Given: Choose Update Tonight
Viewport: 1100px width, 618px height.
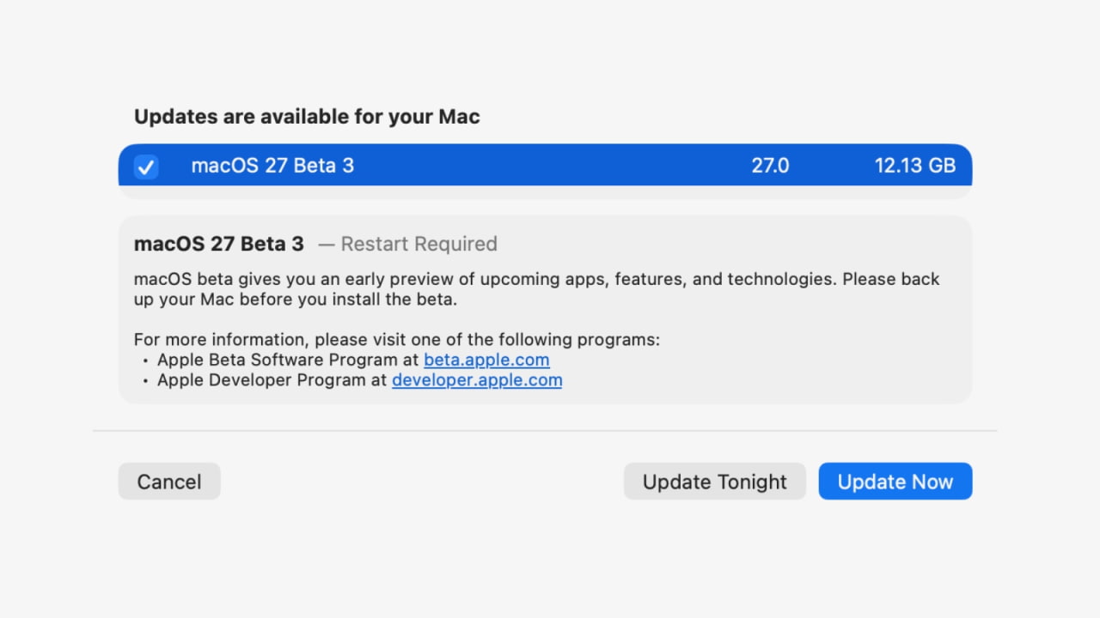Looking at the screenshot, I should click(x=715, y=482).
